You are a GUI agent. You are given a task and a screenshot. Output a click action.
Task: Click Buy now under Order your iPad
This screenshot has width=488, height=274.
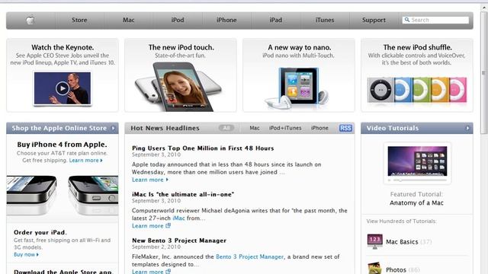click(26, 254)
